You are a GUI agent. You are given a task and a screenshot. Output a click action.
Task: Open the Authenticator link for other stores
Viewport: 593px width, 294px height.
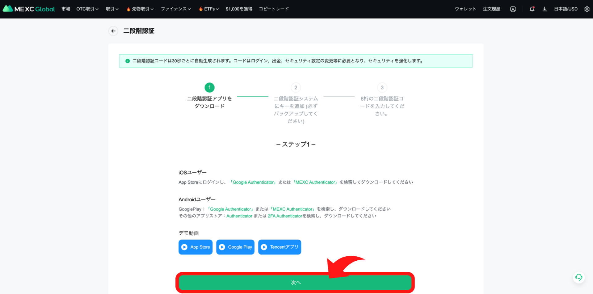click(239, 216)
